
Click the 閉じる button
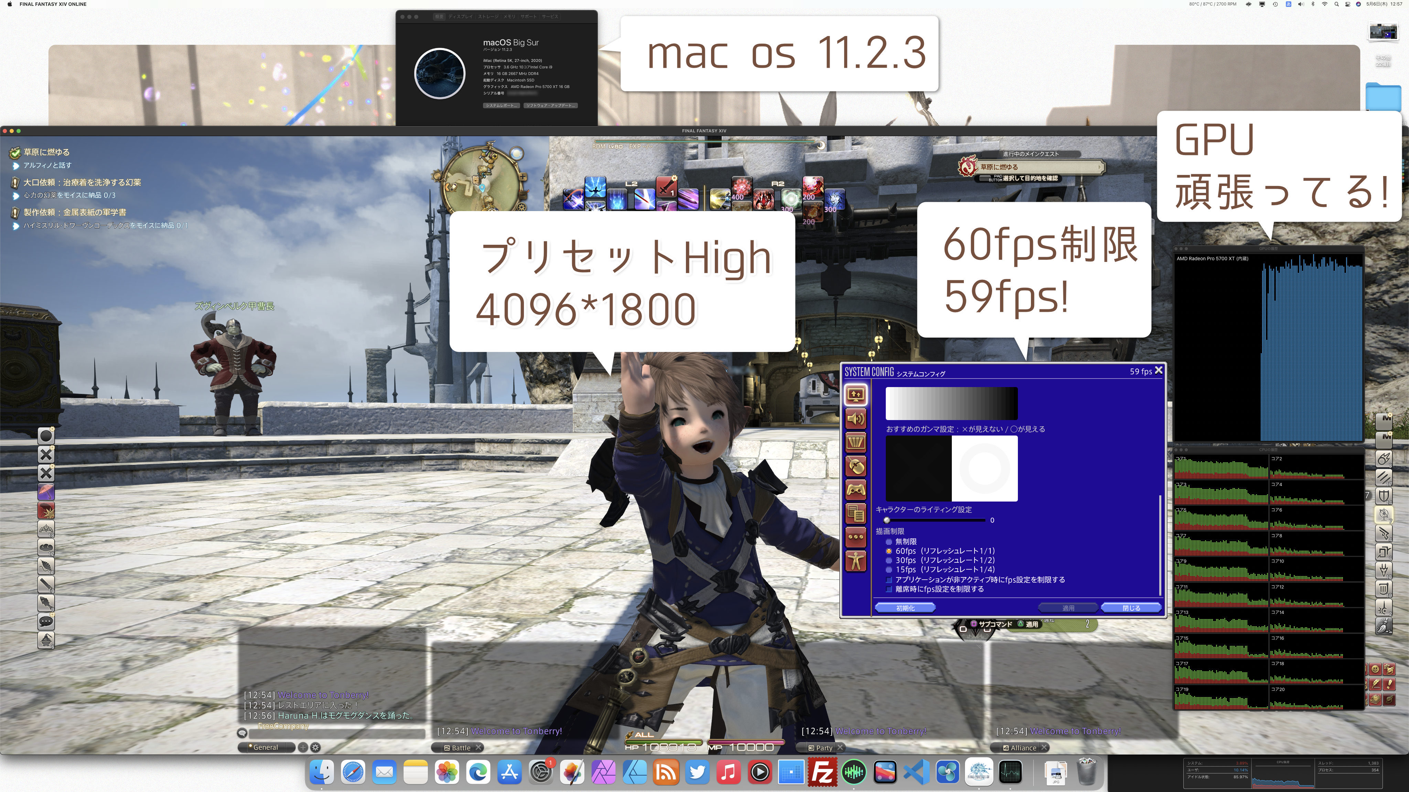coord(1131,608)
